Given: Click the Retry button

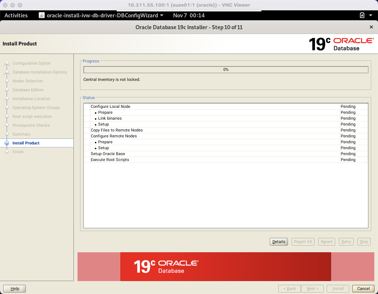Looking at the screenshot, I should point(346,242).
